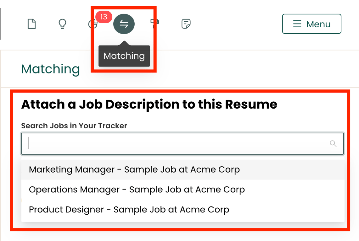Click the paint roller design icon
This screenshot has width=359, height=241.
pos(154,24)
